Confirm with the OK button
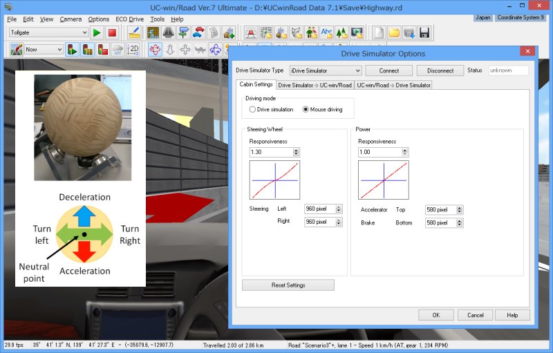The image size is (553, 353). [x=436, y=315]
